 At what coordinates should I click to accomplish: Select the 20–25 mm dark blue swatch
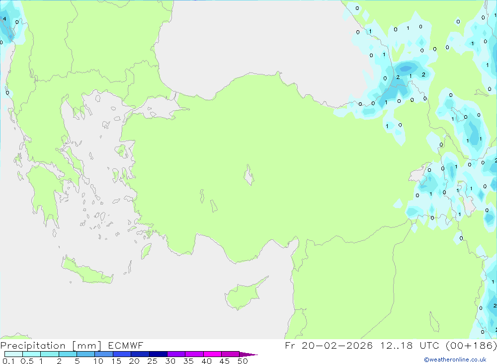coord(140,354)
